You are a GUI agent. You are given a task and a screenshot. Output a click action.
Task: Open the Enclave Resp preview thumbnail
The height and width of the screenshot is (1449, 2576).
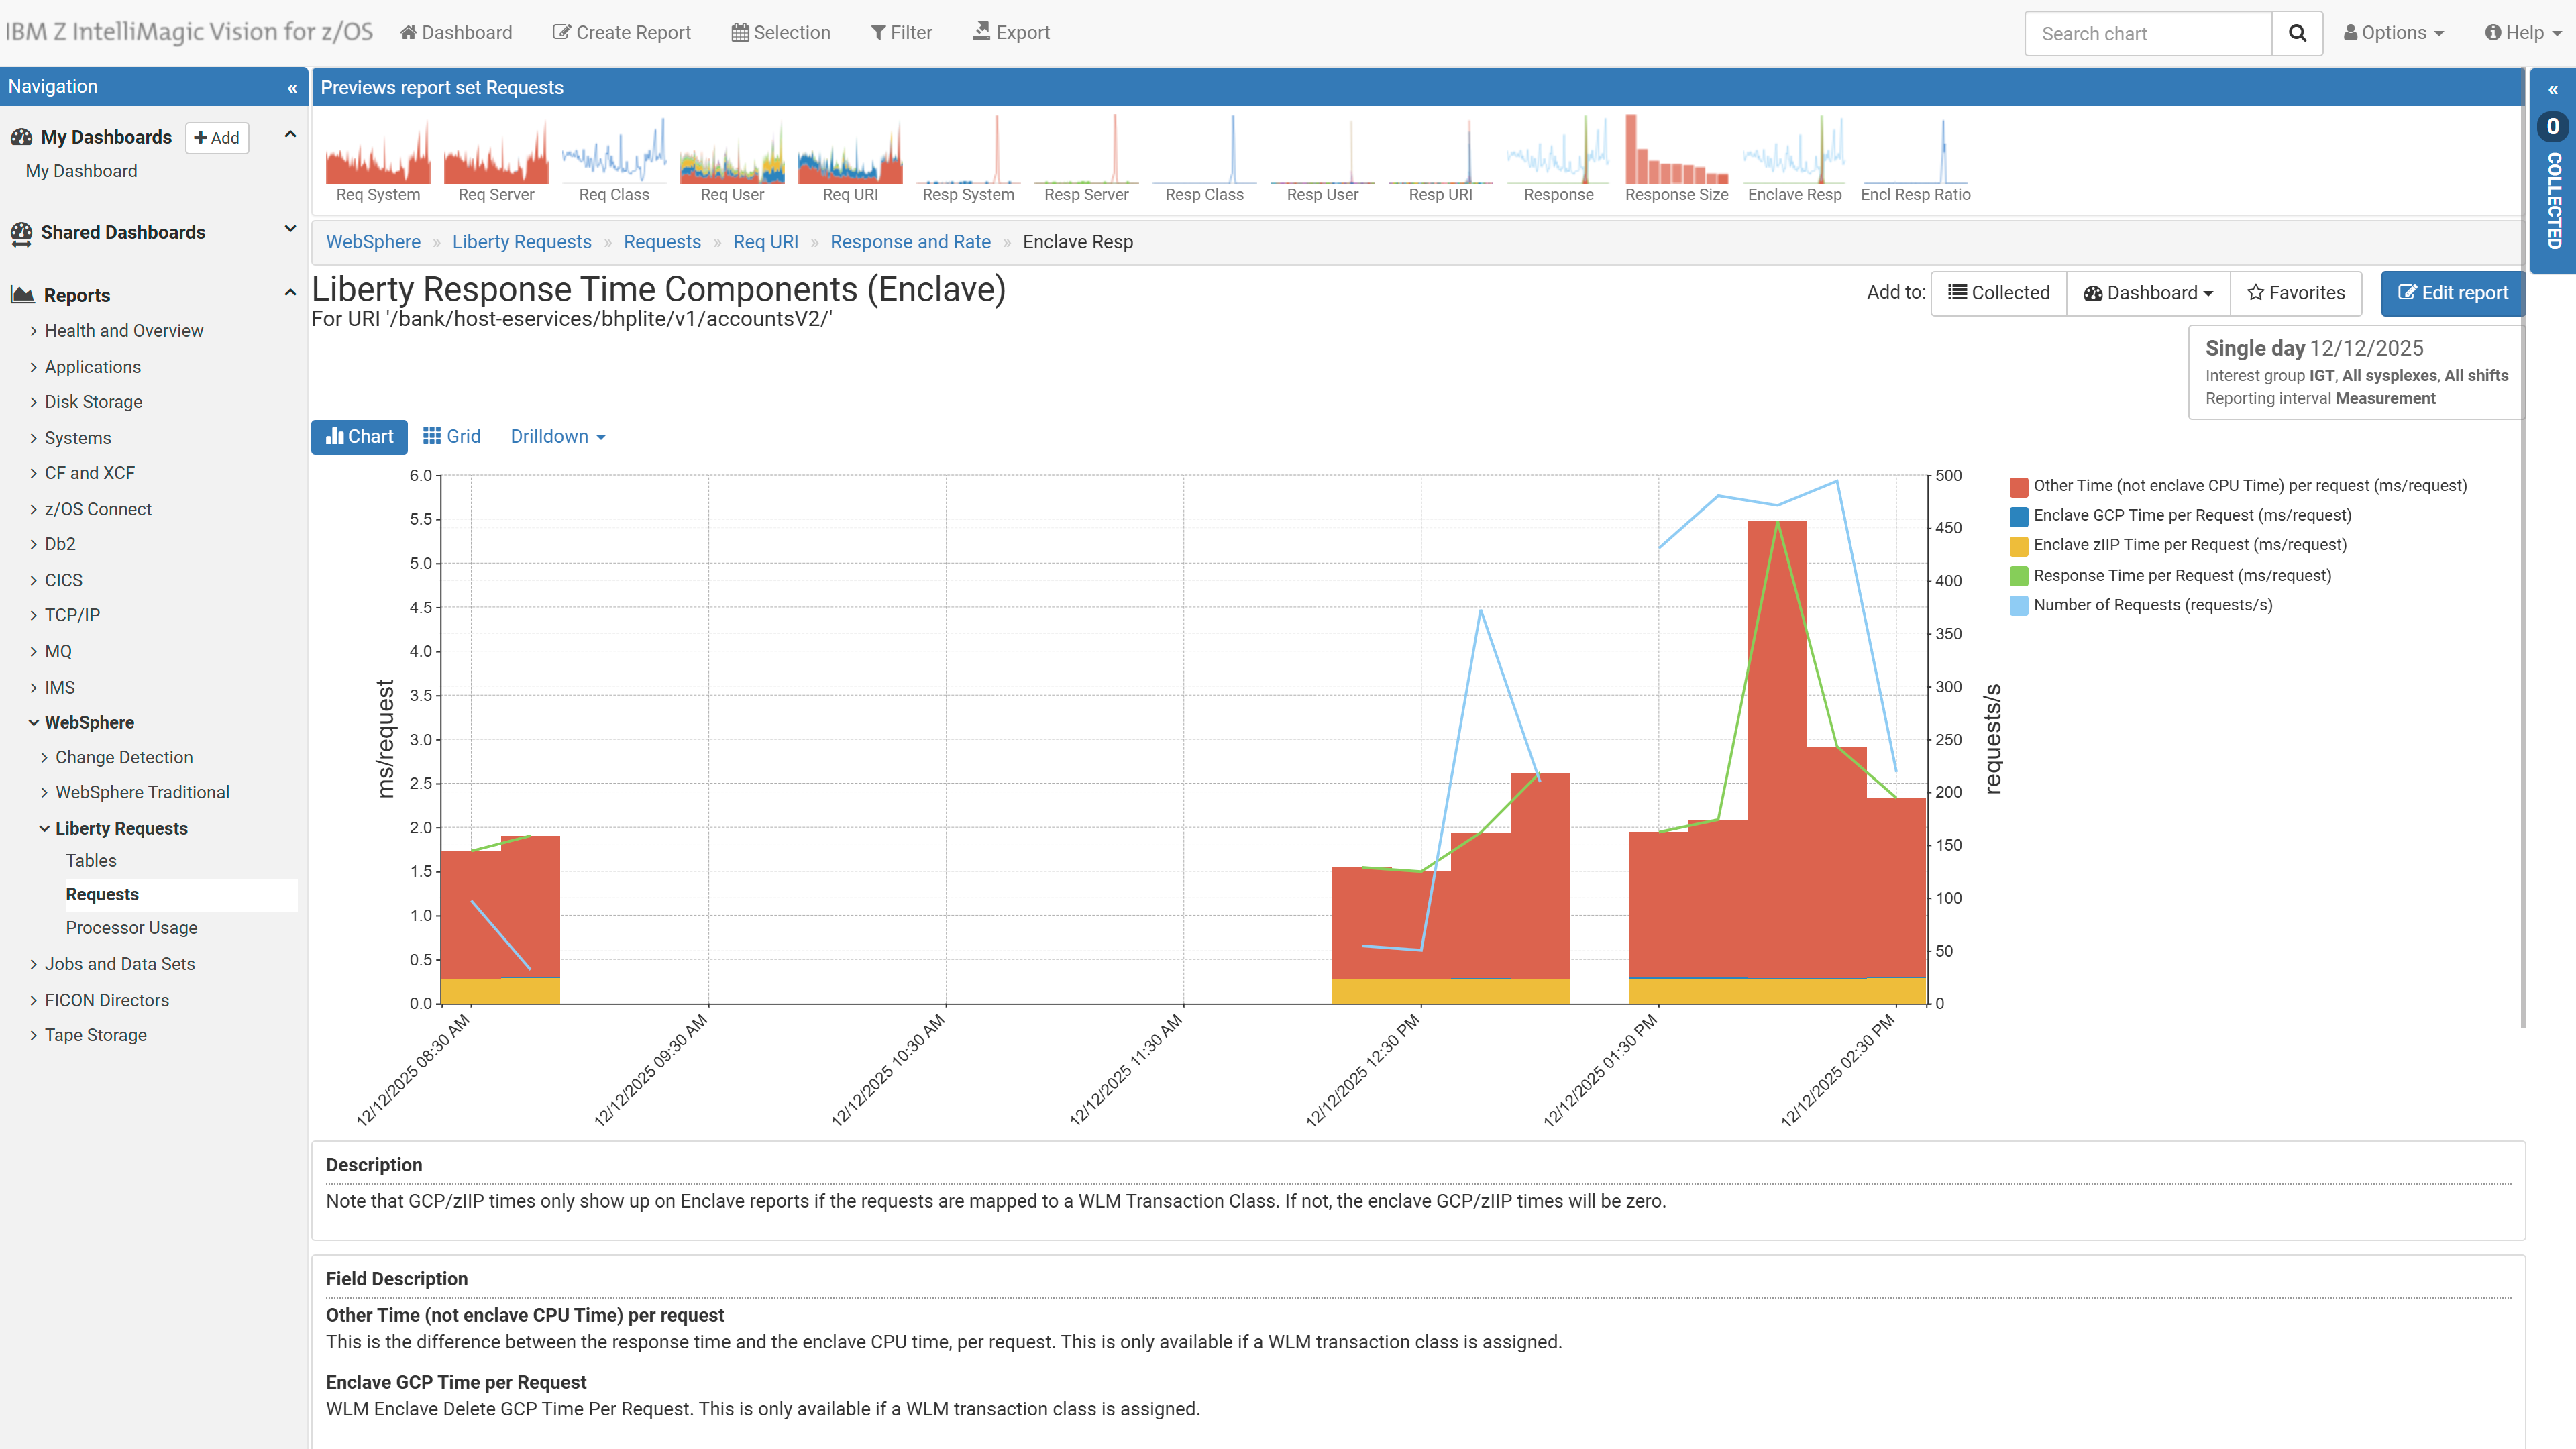click(x=1794, y=159)
